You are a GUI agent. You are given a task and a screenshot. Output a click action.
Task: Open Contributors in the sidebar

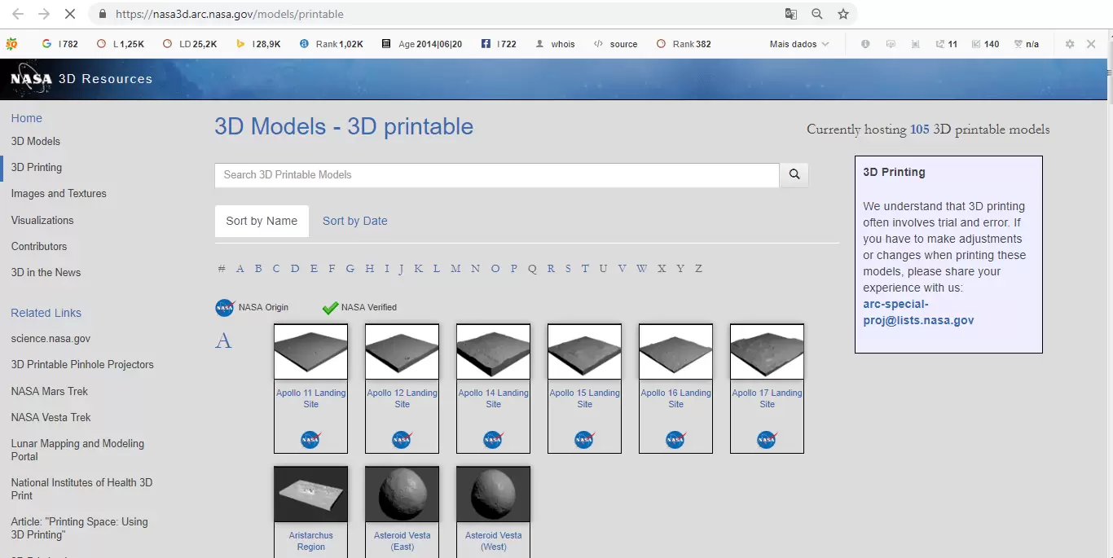[x=39, y=246]
